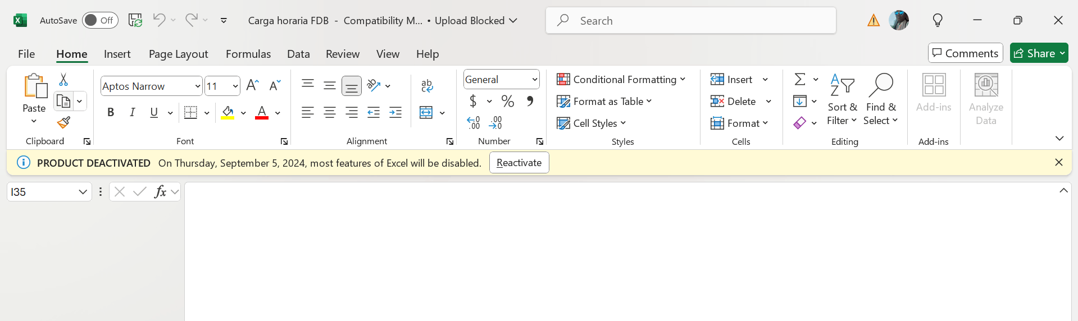Open the font size dropdown
Image resolution: width=1078 pixels, height=321 pixels.
[x=235, y=86]
